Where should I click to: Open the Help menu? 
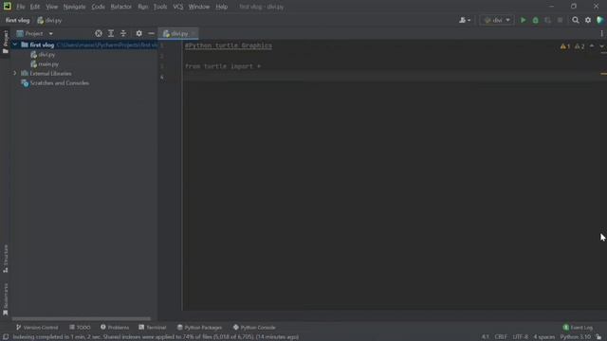221,7
